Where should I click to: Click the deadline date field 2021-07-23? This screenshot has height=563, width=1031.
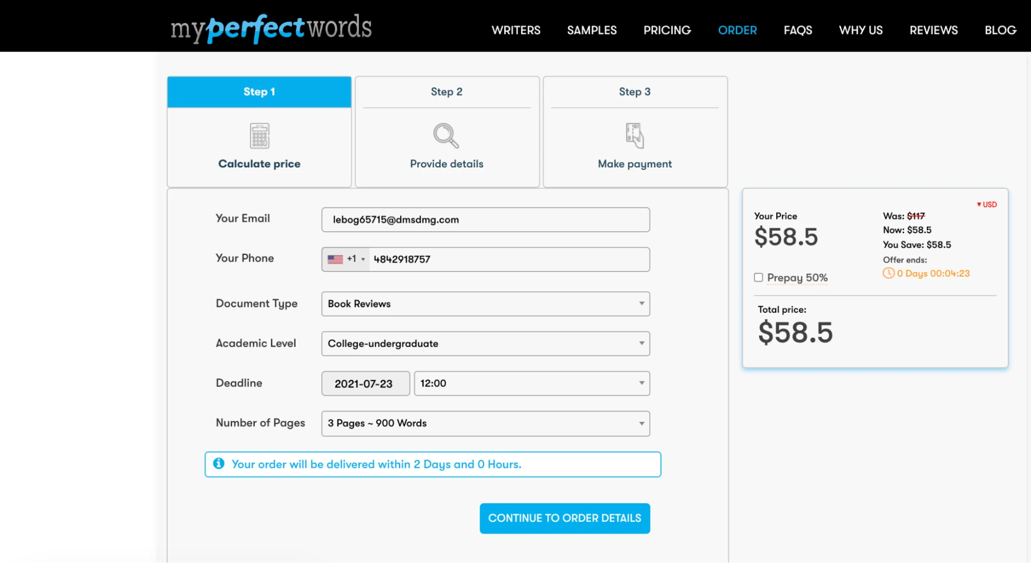coord(365,383)
